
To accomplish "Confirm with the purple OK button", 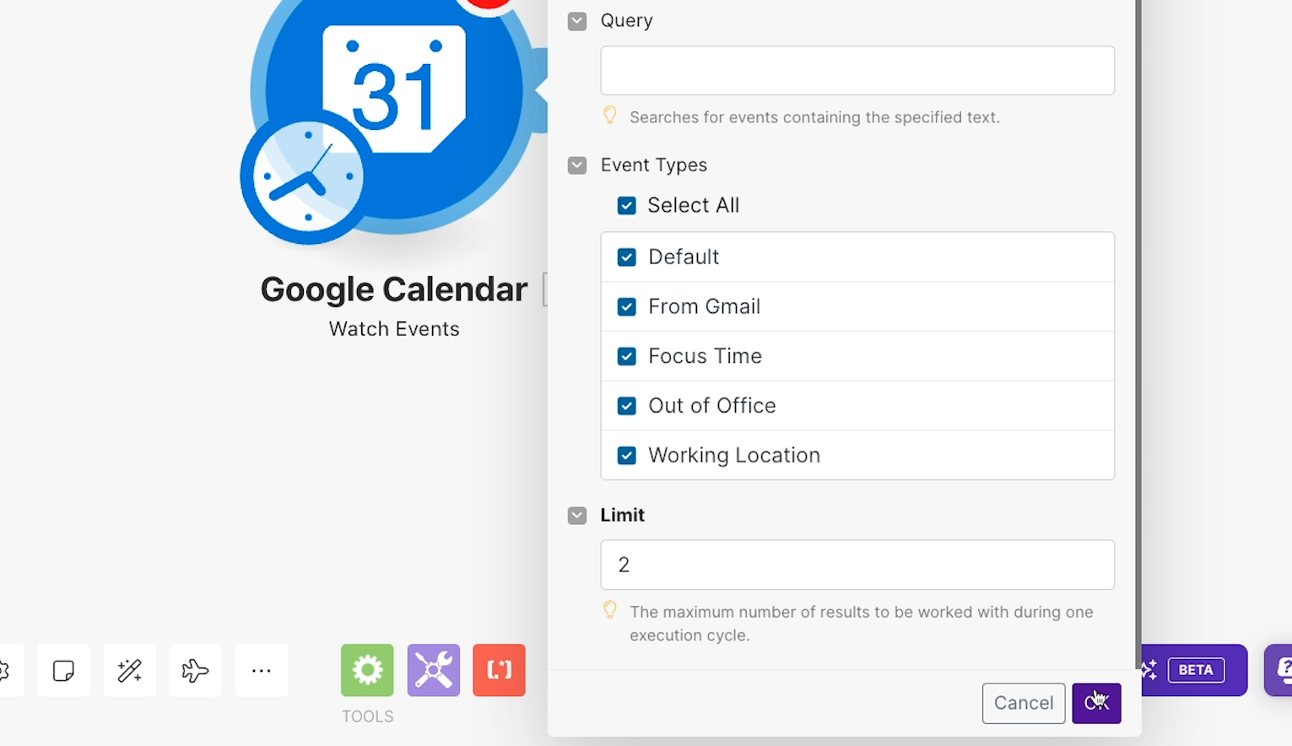I will [x=1096, y=703].
